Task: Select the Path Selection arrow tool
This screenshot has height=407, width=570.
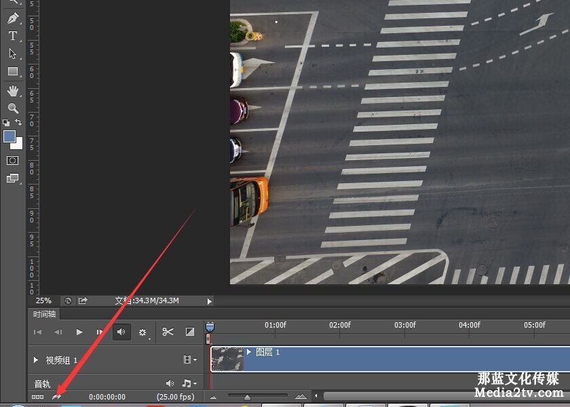Action: (x=13, y=54)
